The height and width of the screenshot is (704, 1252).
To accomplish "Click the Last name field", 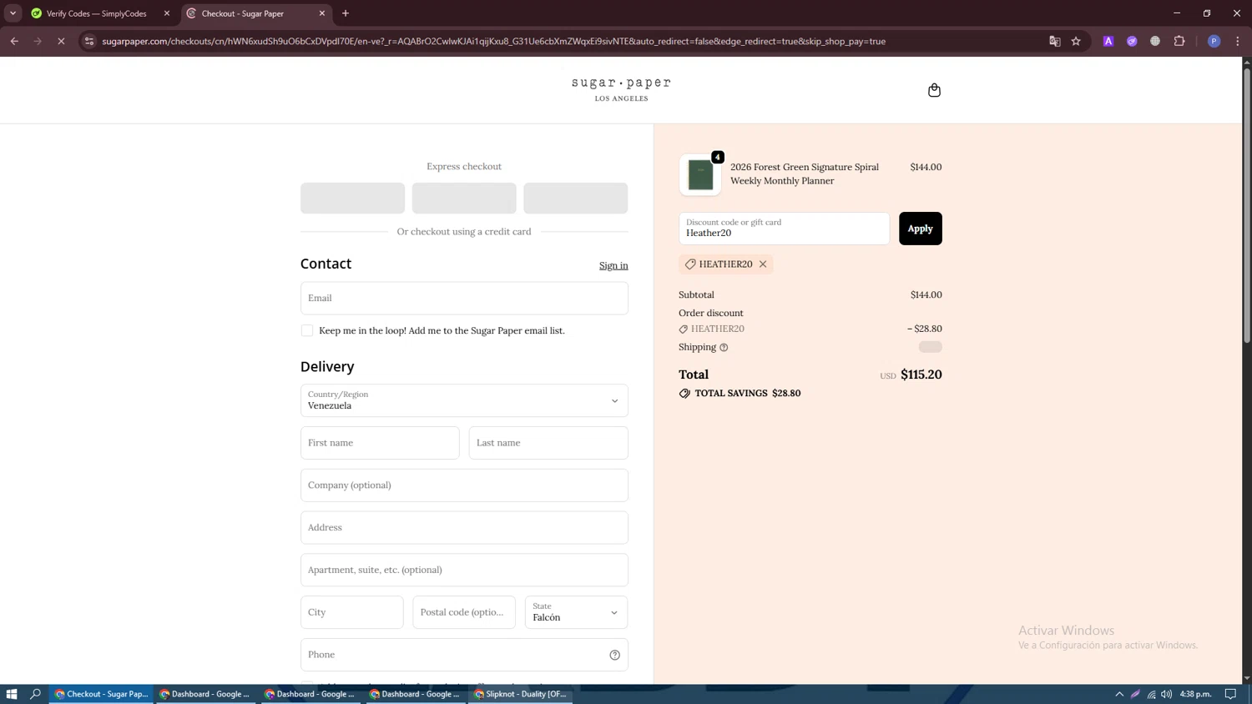I will click(x=548, y=443).
